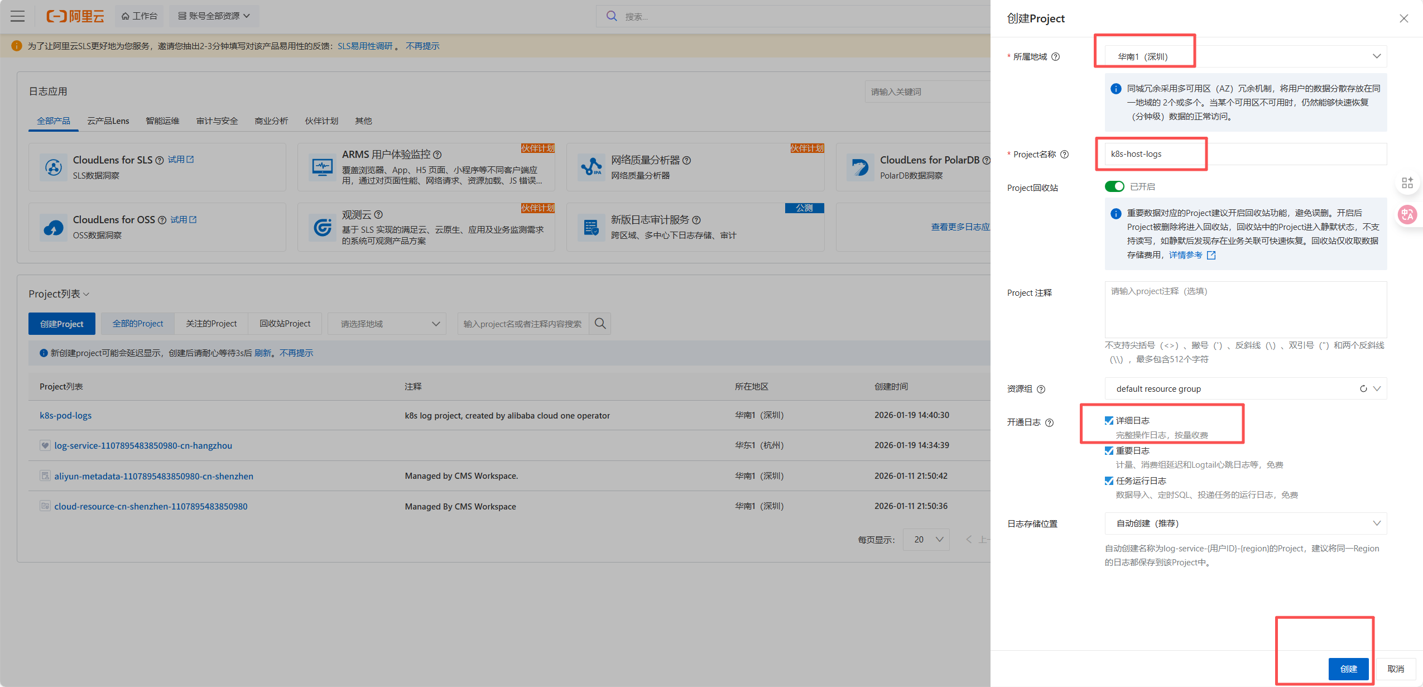Switch to the 云产品Lens tab
This screenshot has width=1423, height=687.
point(108,121)
